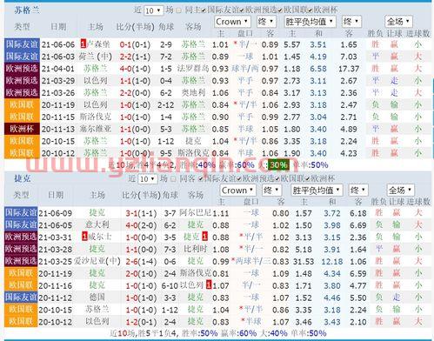Uncheck 欧国联 filter in Scotland section

click(x=280, y=10)
